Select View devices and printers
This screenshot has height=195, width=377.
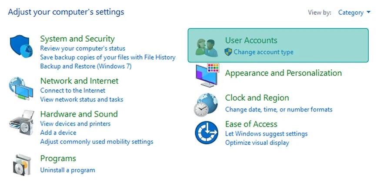[75, 124]
